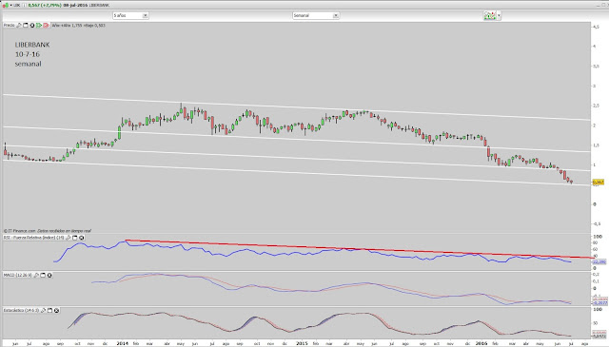Expand the arrow next to the chart templates icon

[x=499, y=15]
